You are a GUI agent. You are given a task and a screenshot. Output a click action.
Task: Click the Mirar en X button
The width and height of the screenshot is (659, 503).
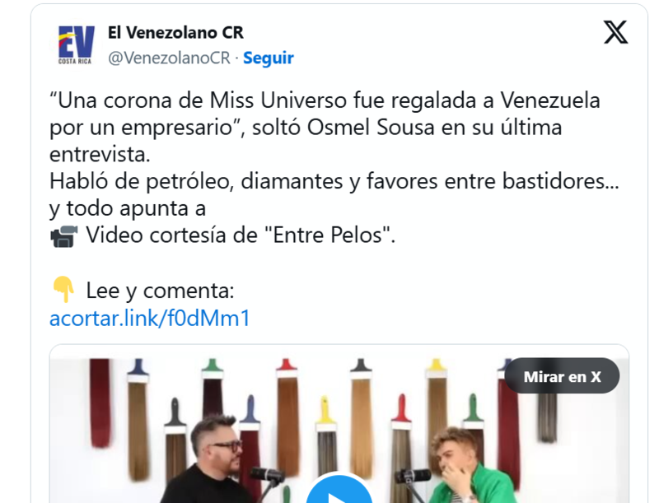pyautogui.click(x=562, y=376)
